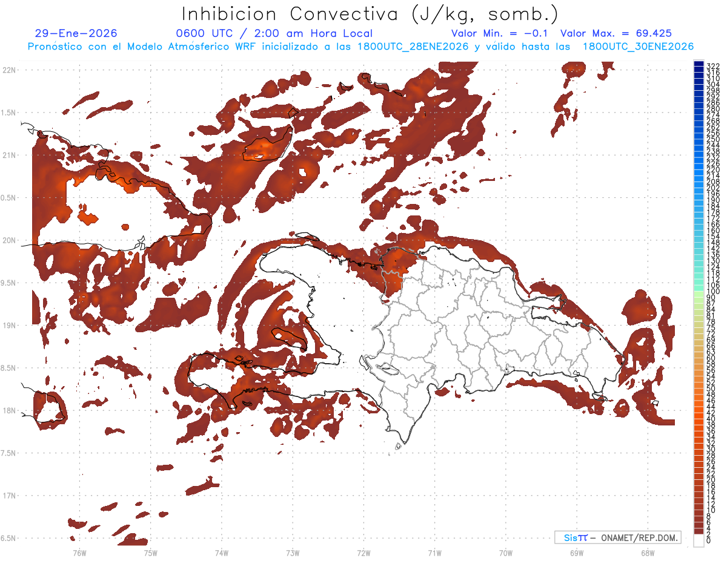
Task: Click the '19N' latitude label
Action: (8, 325)
